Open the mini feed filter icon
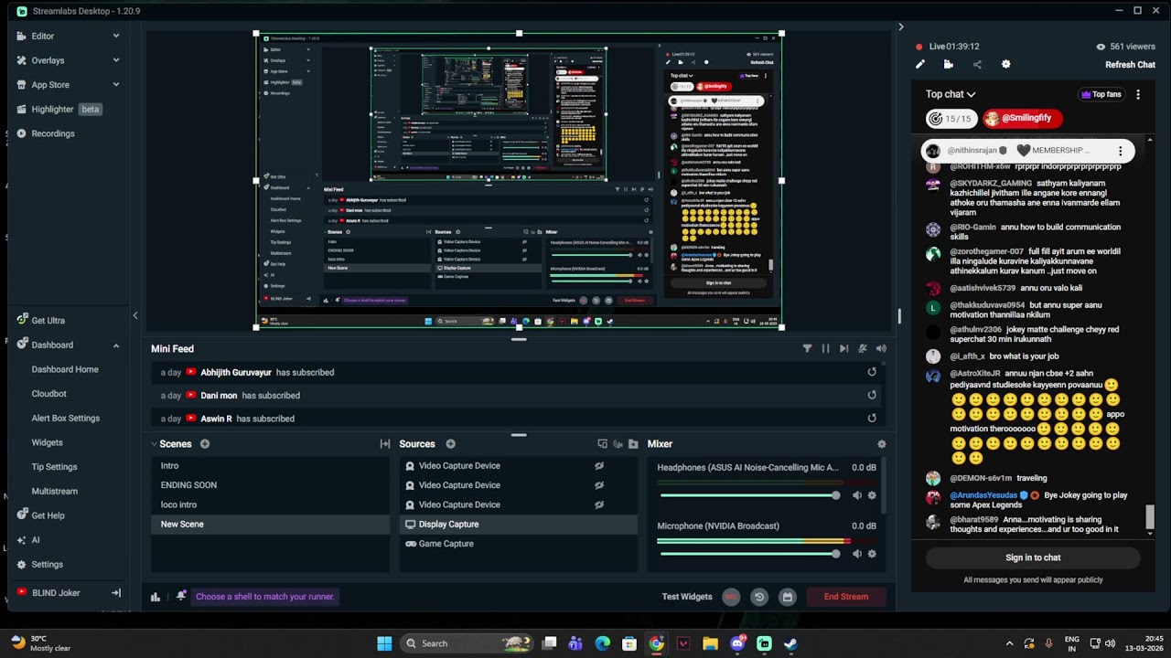Viewport: 1171px width, 658px height. pos(807,348)
